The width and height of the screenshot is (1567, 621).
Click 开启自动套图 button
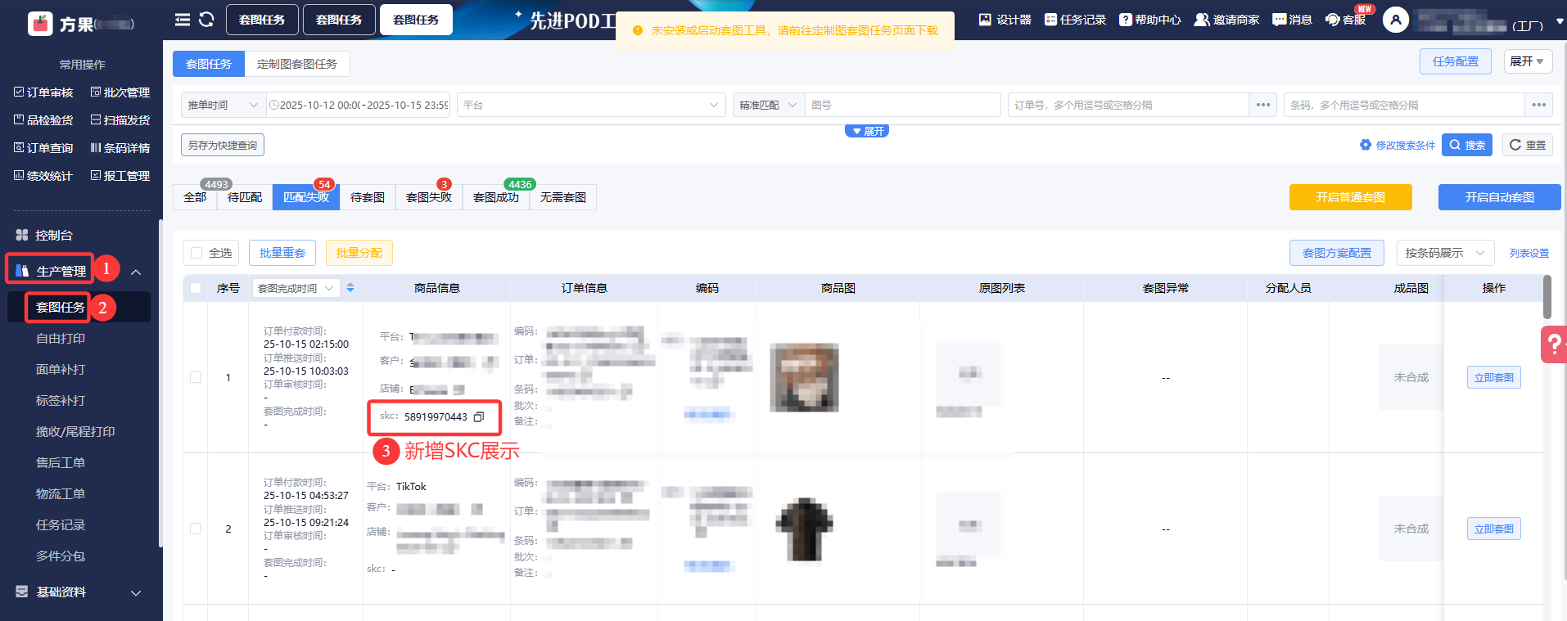click(1500, 197)
